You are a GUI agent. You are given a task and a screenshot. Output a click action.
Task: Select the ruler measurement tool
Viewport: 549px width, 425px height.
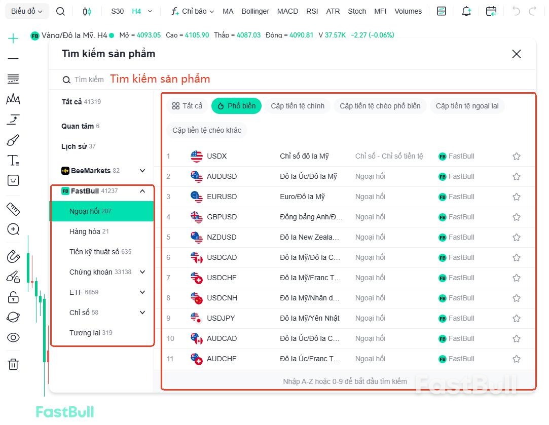[13, 209]
